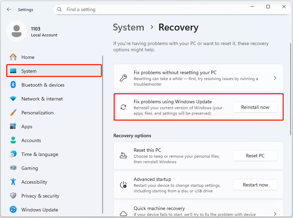
Task: Open Bluetooth & devices settings
Action: (x=12, y=85)
